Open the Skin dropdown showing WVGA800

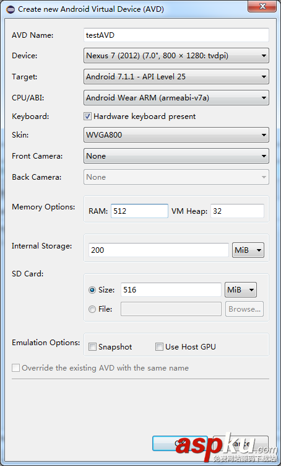[176, 135]
